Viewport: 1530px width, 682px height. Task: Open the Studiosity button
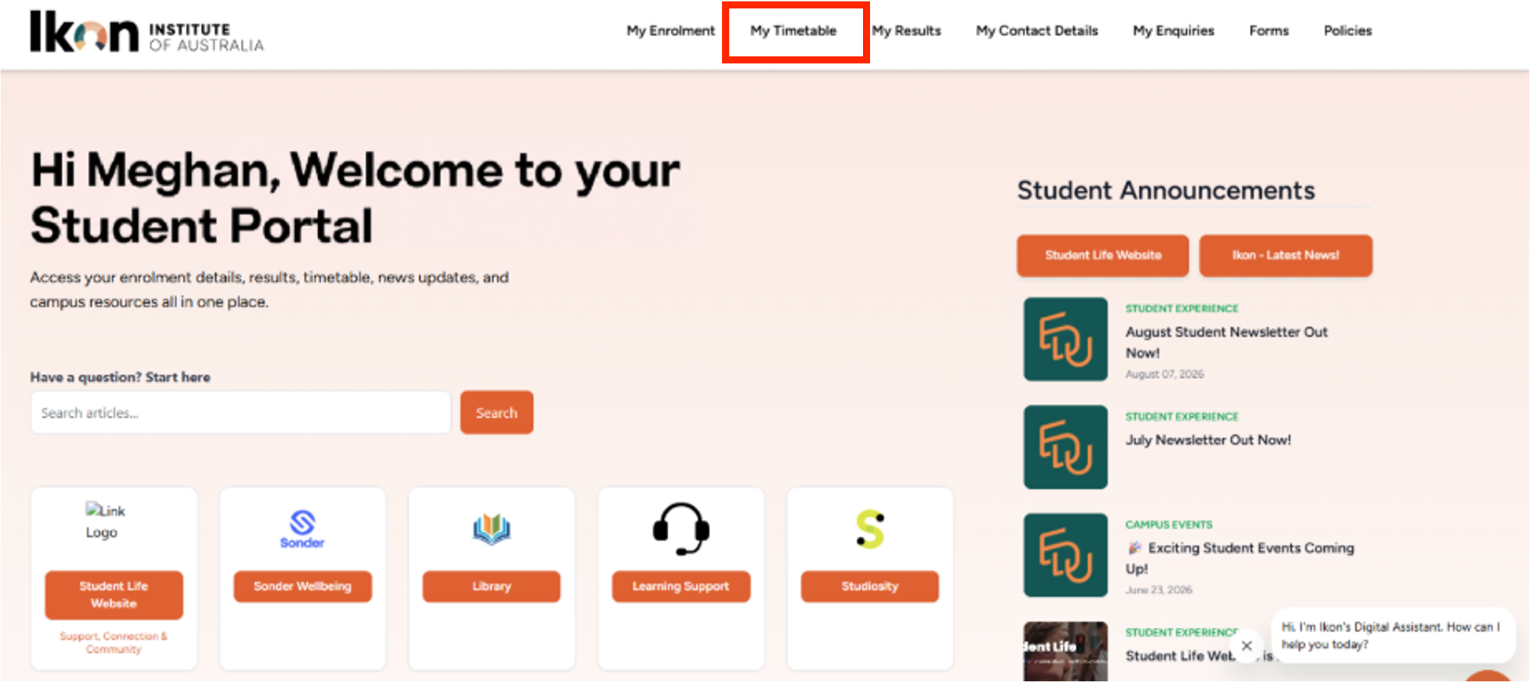(x=869, y=586)
